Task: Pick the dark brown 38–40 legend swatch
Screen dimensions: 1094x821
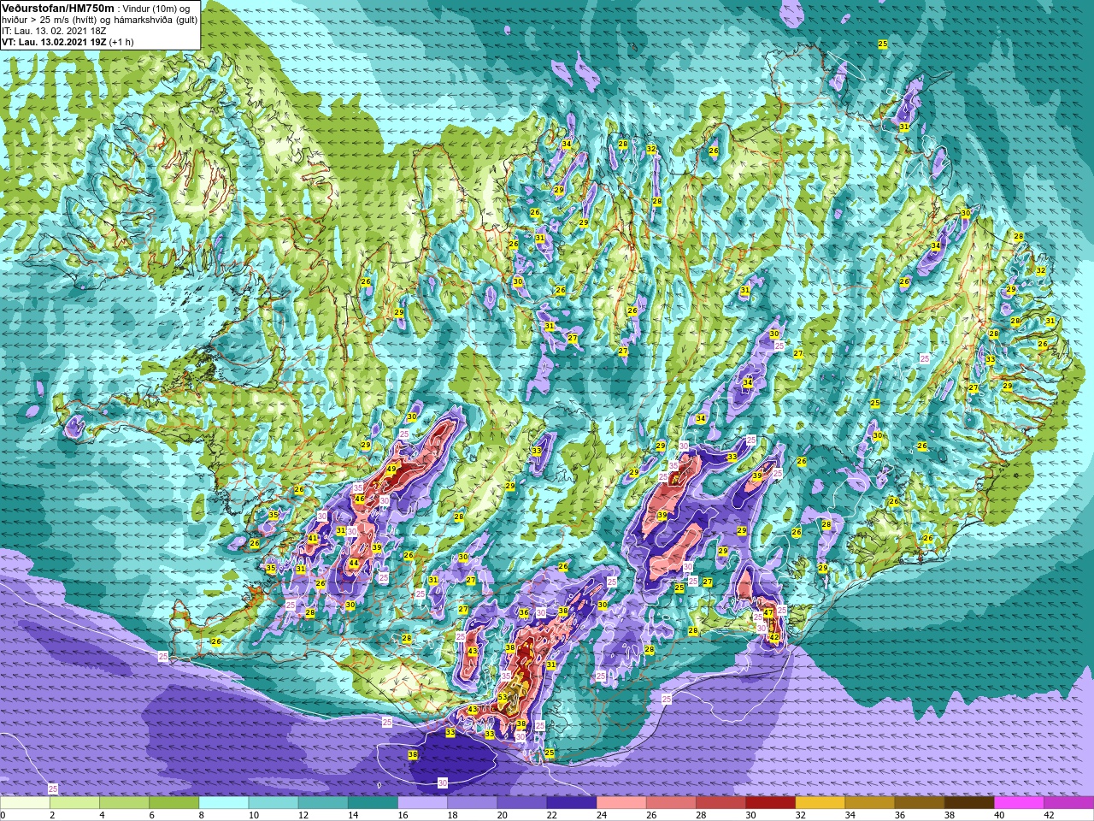Action: (968, 803)
